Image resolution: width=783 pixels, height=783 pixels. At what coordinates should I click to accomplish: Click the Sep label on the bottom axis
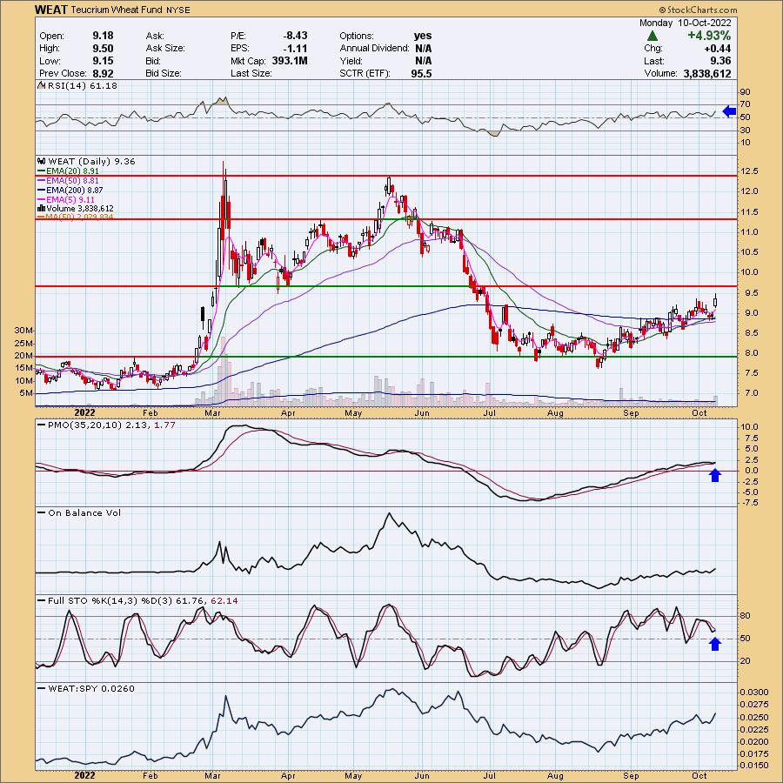pyautogui.click(x=632, y=775)
